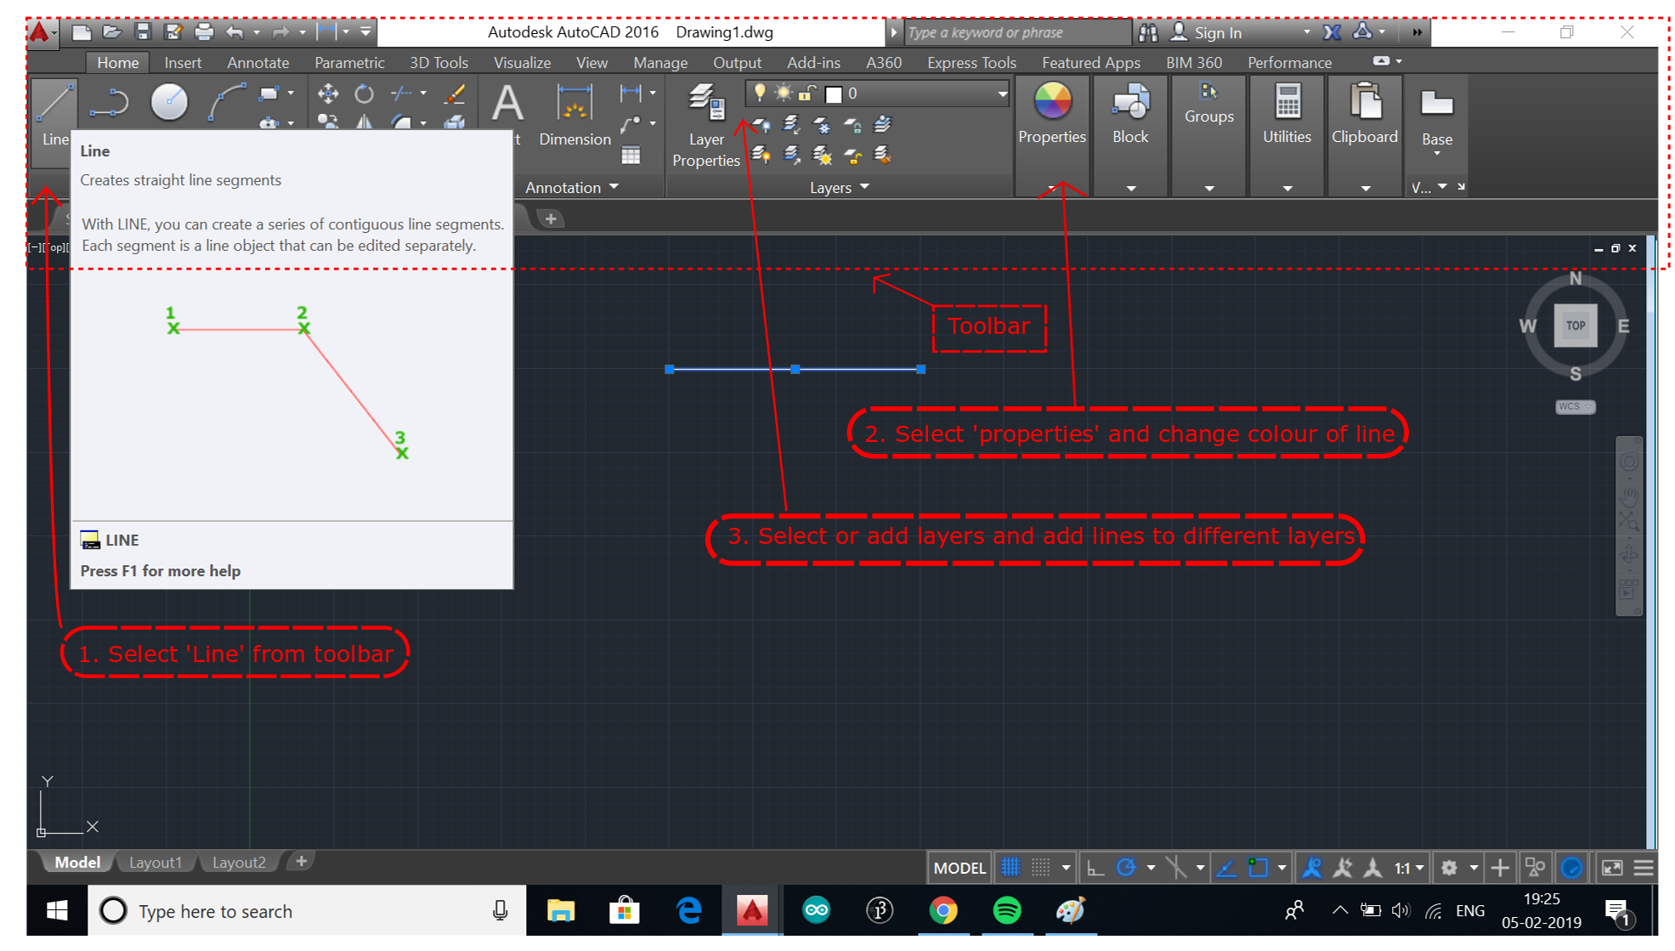This screenshot has width=1675, height=951.
Task: Click the Polyline tool icon
Action: pyautogui.click(x=110, y=103)
